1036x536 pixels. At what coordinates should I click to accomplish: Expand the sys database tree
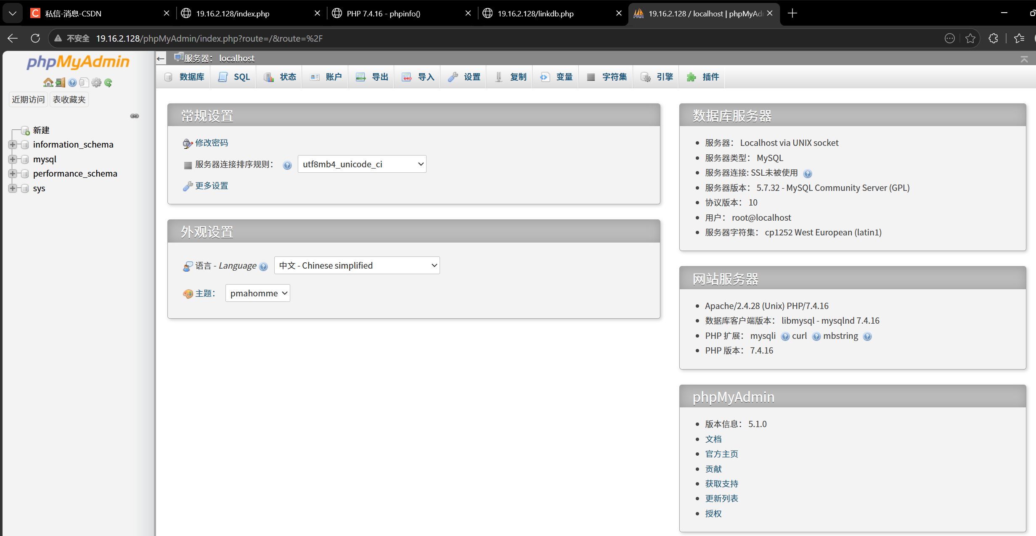click(13, 188)
